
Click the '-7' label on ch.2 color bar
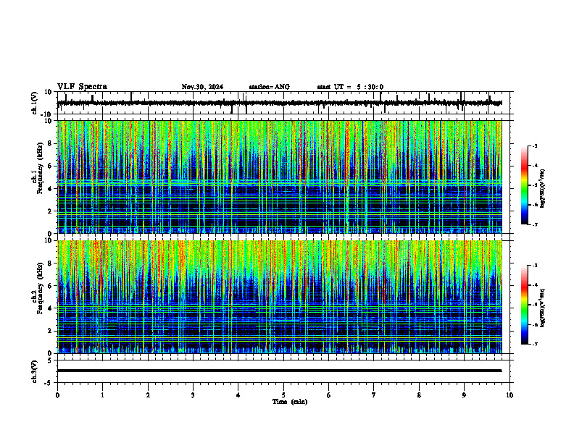point(535,345)
